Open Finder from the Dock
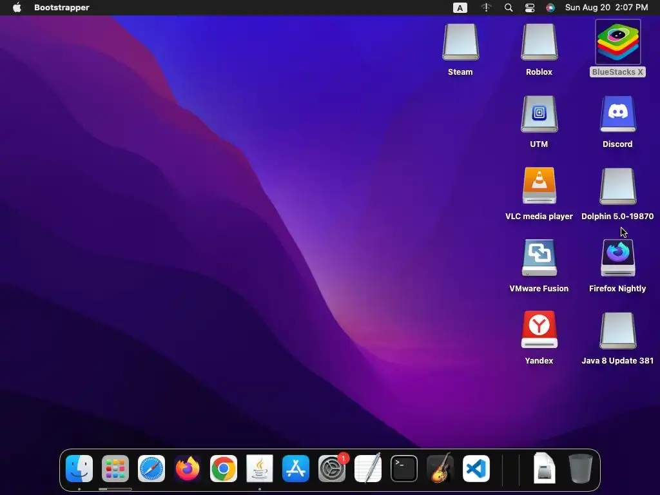 pos(79,469)
